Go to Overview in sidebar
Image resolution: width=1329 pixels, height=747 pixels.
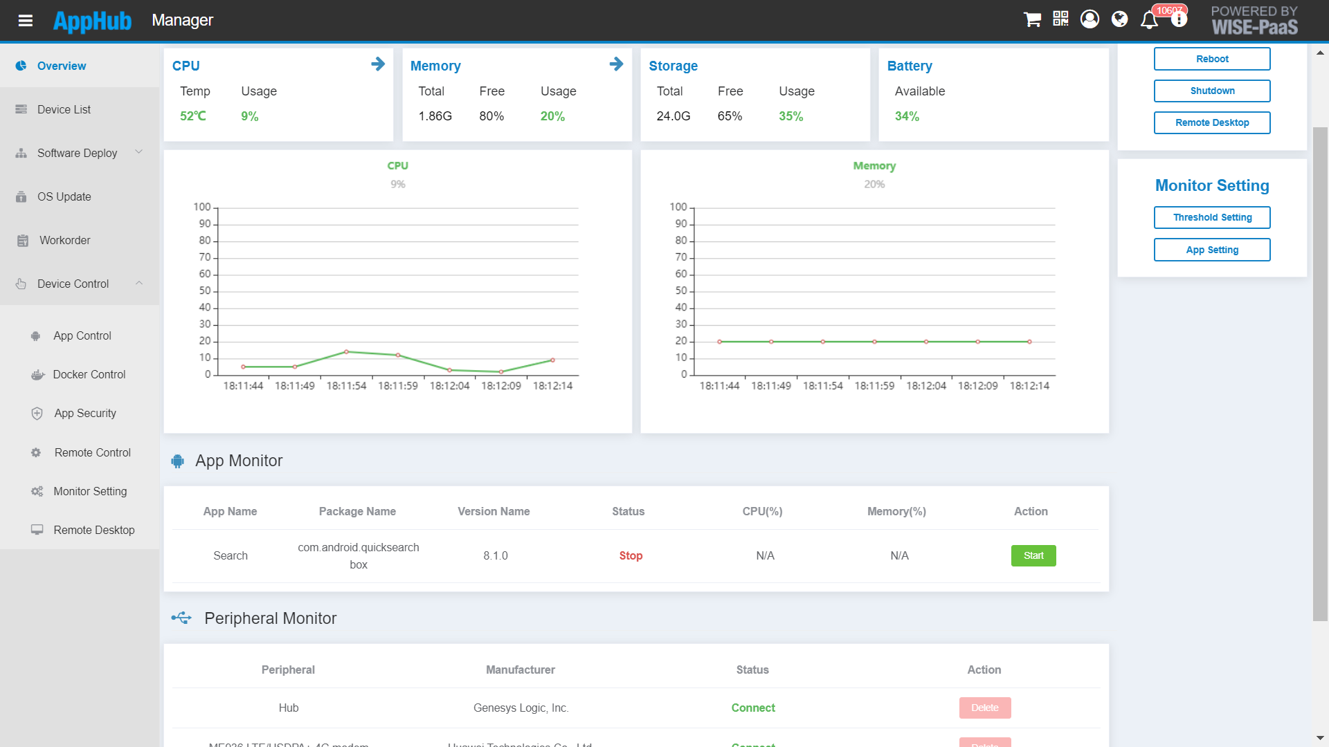80,66
